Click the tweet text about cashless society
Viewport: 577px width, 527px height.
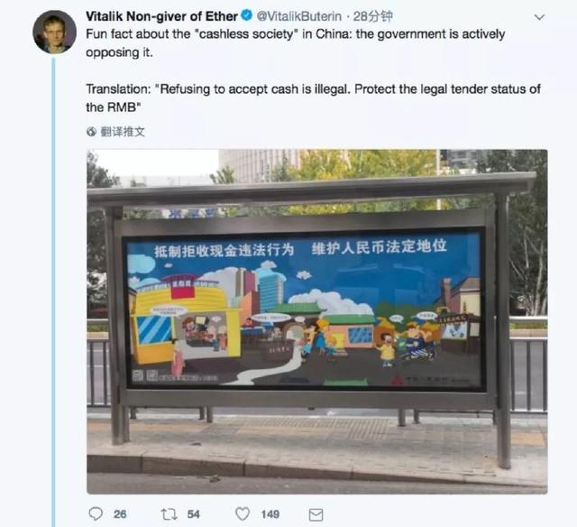pos(295,43)
